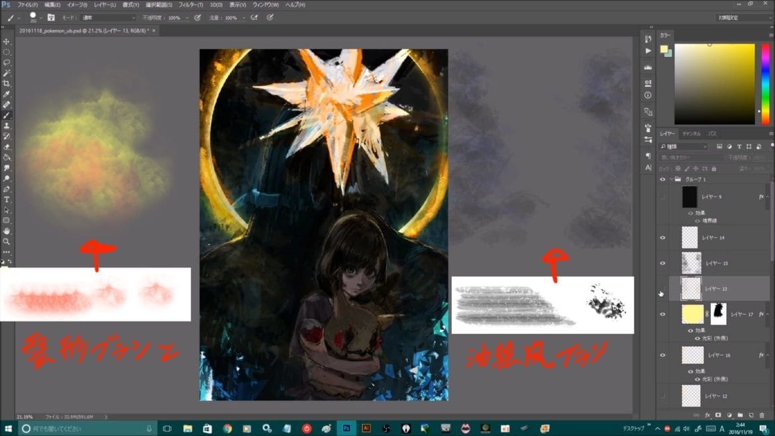
Task: Select the Eraser tool
Action: tap(7, 146)
